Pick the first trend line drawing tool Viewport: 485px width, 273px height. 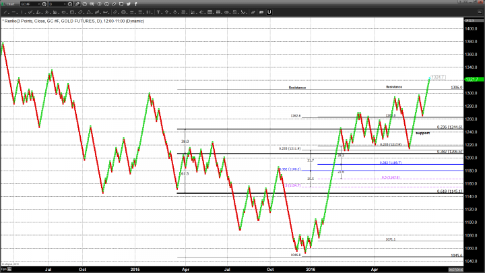tap(6, 12)
